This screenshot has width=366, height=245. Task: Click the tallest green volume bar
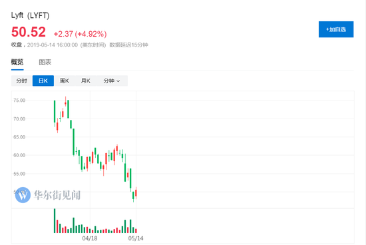(x=55, y=221)
